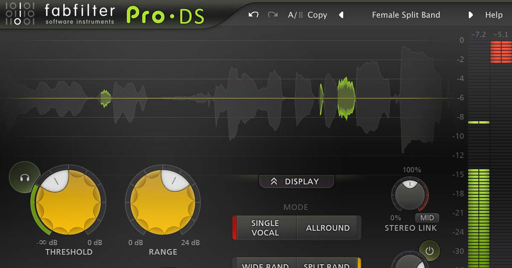
Task: Click the undo arrow
Action: (253, 15)
